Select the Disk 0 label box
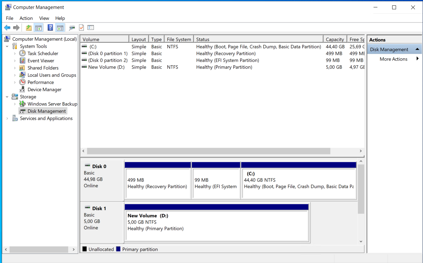Screen dimensions: 423x263 pyautogui.click(x=102, y=180)
